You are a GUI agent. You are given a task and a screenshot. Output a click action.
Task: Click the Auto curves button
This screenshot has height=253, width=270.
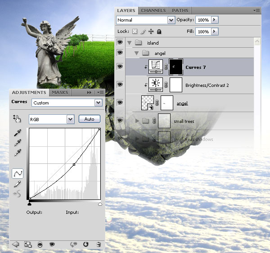click(x=90, y=119)
